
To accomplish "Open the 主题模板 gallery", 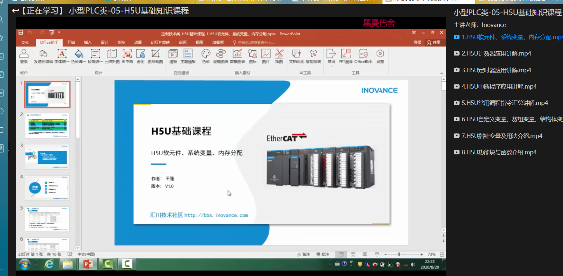I will click(188, 56).
